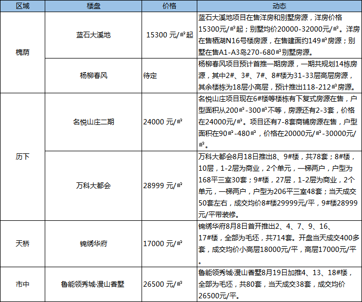Click the 15300 元/㎡起 price cell
The width and height of the screenshot is (362, 302).
(168, 35)
